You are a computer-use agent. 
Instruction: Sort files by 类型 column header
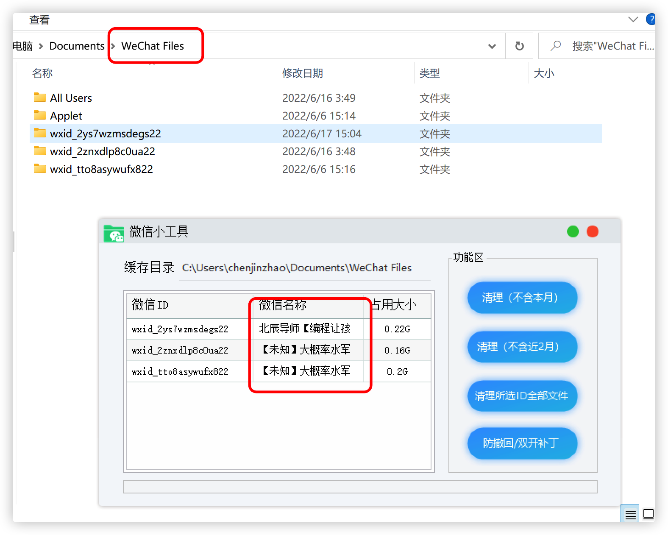[x=430, y=73]
